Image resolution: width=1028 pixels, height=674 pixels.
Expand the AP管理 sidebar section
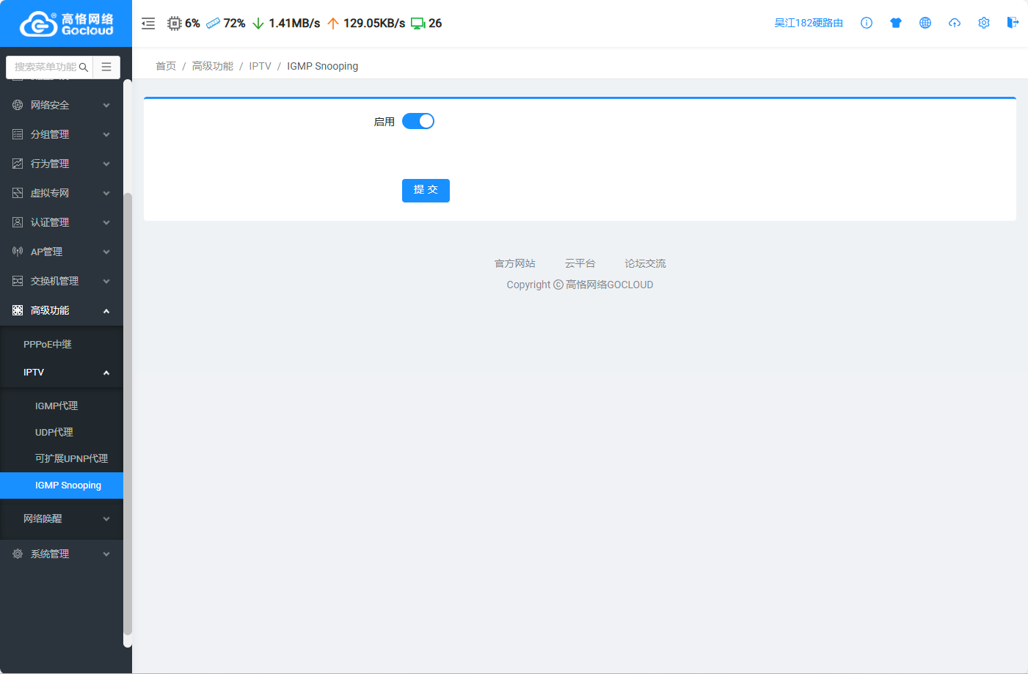coord(62,252)
